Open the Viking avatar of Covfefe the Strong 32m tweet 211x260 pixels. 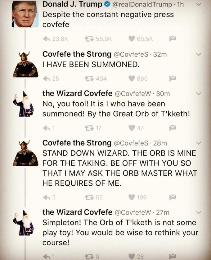[x=25, y=64]
